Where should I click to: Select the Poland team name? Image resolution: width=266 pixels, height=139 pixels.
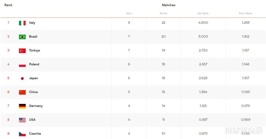pyautogui.click(x=34, y=64)
